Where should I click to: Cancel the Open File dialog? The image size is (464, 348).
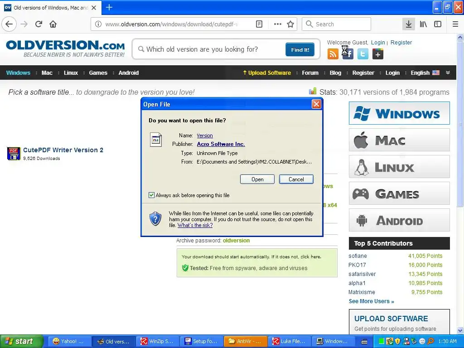tap(296, 179)
